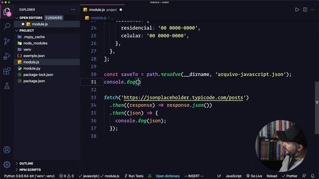Open editor More Actions ellipsis

tap(313, 9)
